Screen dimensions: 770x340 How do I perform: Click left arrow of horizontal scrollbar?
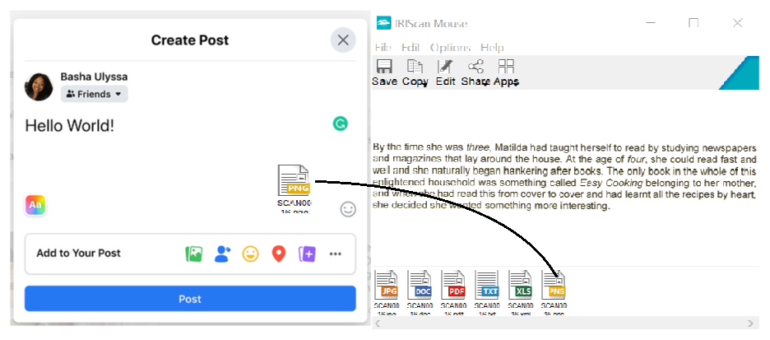(377, 324)
